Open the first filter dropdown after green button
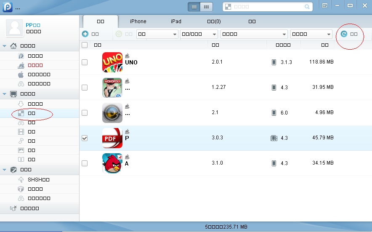 coord(157,34)
